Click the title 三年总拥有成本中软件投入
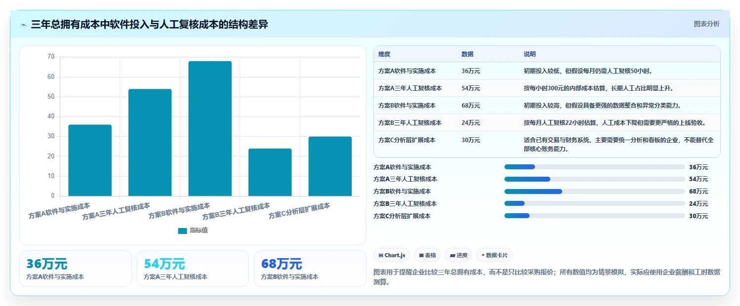740x306 pixels. click(149, 24)
